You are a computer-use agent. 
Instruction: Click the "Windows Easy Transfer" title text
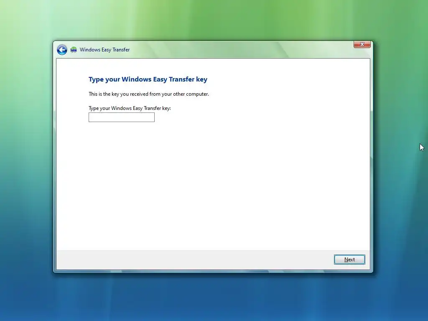(105, 50)
